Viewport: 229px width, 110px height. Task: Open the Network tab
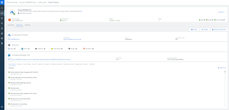(x=86, y=64)
